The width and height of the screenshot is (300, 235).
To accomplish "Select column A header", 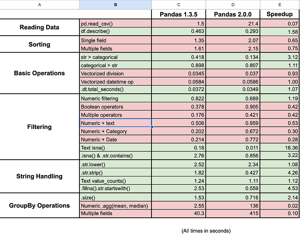I will pos(40,4).
